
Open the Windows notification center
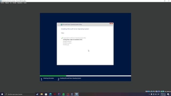[x=168, y=94]
